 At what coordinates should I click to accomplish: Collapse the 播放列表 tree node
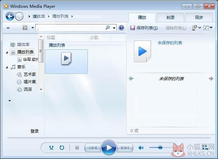[7, 52]
